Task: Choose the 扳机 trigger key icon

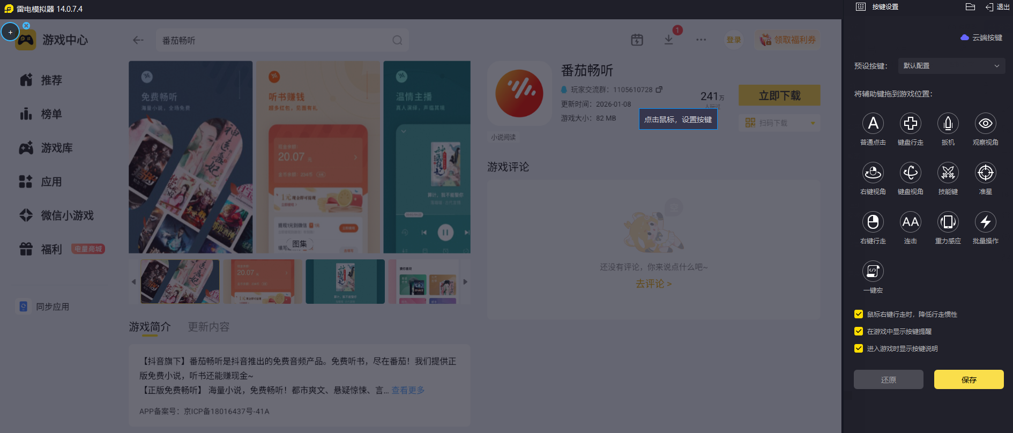Action: pos(948,123)
